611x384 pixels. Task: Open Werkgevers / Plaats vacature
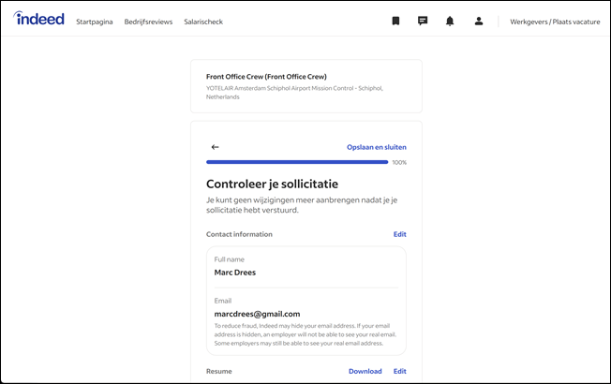[x=553, y=22]
